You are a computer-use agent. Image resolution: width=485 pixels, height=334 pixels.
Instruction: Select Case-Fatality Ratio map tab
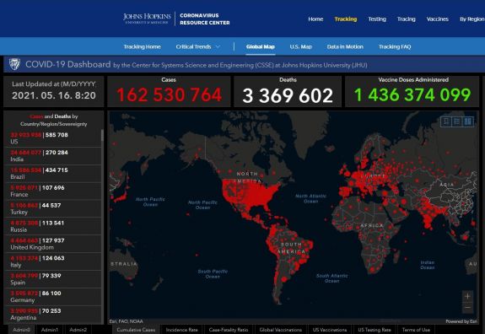(x=229, y=330)
